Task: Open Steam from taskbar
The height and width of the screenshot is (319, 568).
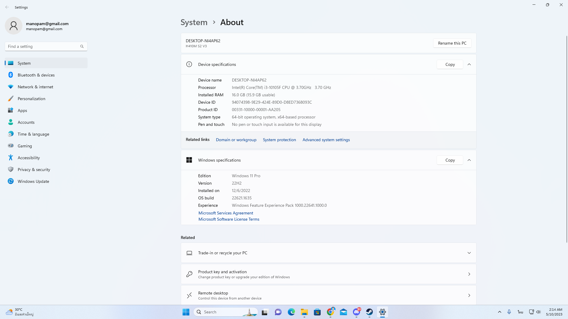Action: click(x=369, y=312)
